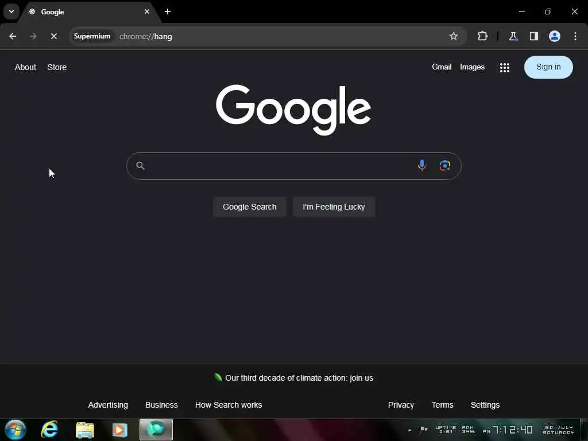Toggle the side panel
This screenshot has height=441, width=588.
(x=533, y=36)
